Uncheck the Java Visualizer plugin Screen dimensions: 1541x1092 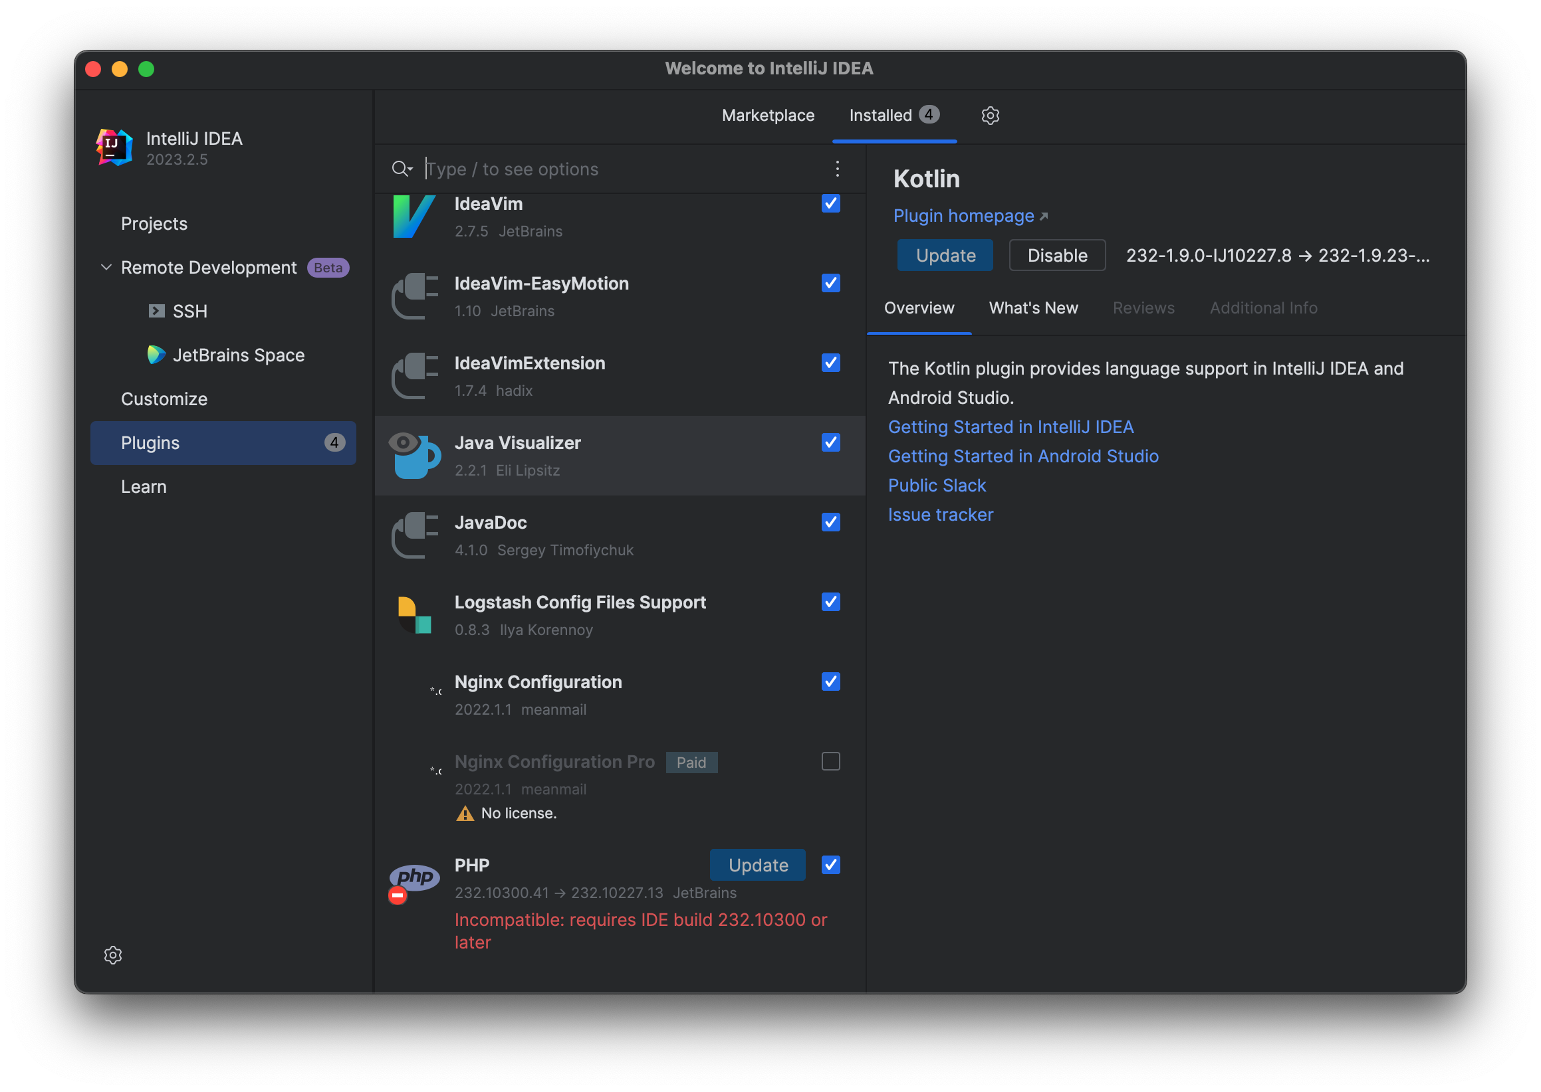point(831,442)
